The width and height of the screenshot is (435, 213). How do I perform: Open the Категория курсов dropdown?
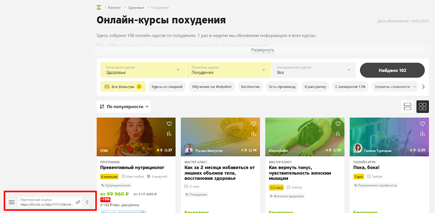click(143, 70)
